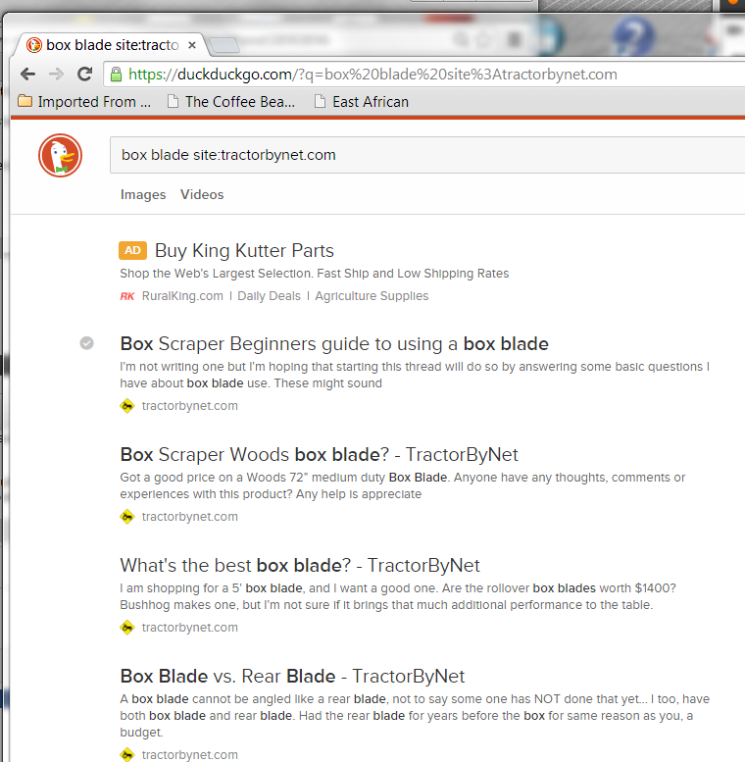Switch to the Videos results tab
Image resolution: width=745 pixels, height=762 pixels.
tap(202, 194)
